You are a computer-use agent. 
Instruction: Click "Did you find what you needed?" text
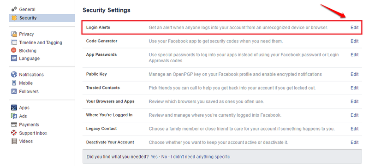(x=118, y=157)
